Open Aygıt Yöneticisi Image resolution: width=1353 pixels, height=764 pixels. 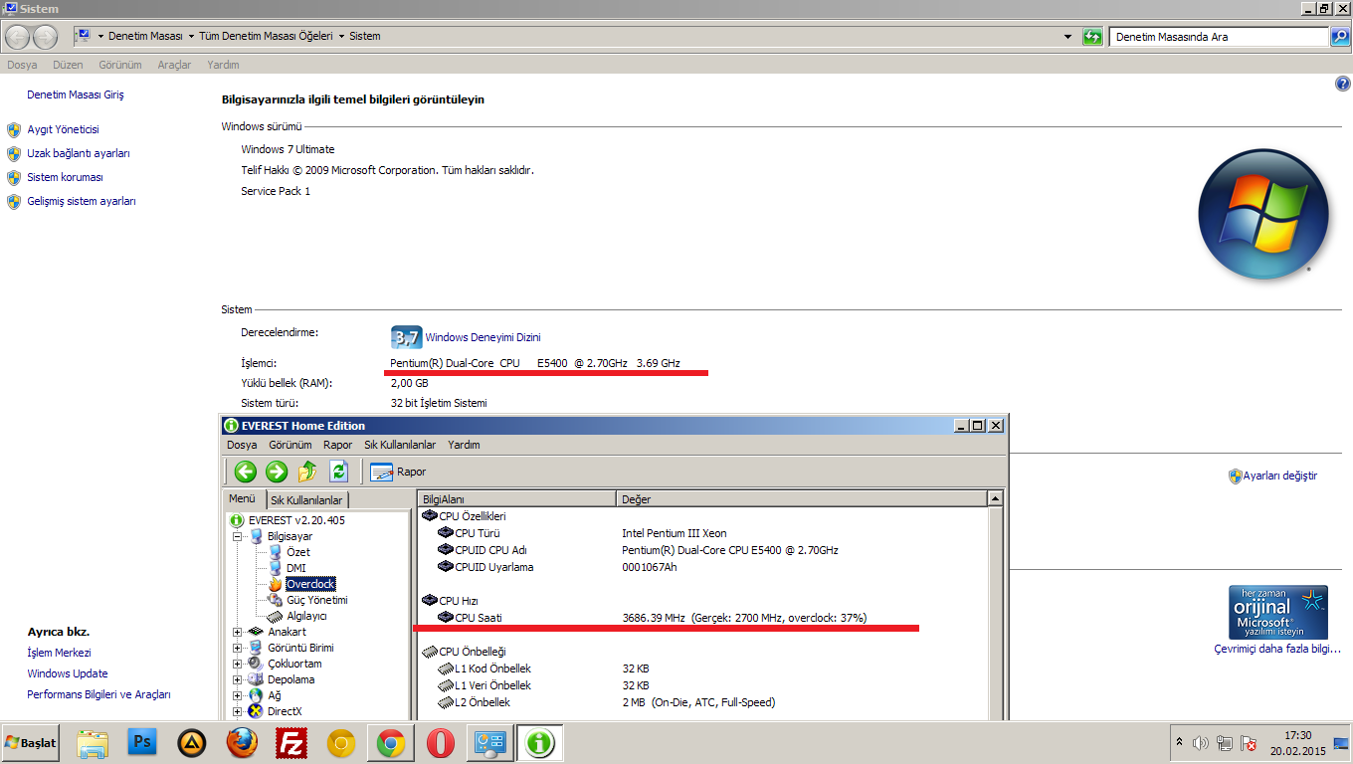pyautogui.click(x=63, y=129)
